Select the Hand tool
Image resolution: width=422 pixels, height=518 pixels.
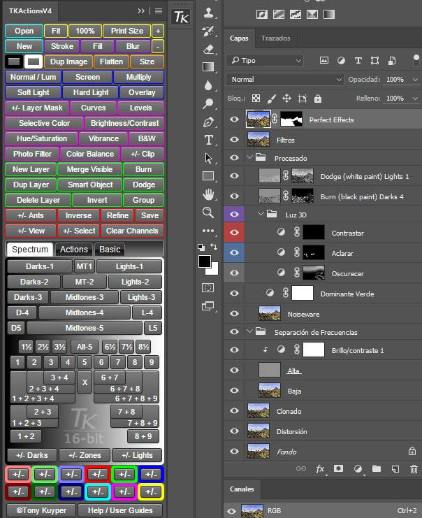click(208, 194)
